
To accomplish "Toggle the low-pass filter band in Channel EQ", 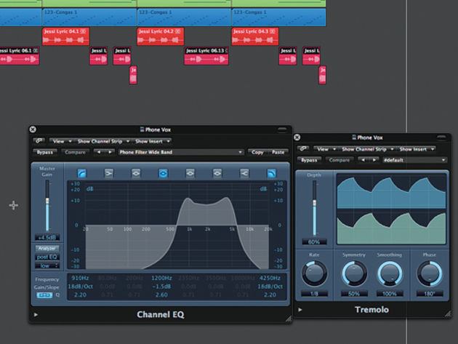I will pos(271,174).
